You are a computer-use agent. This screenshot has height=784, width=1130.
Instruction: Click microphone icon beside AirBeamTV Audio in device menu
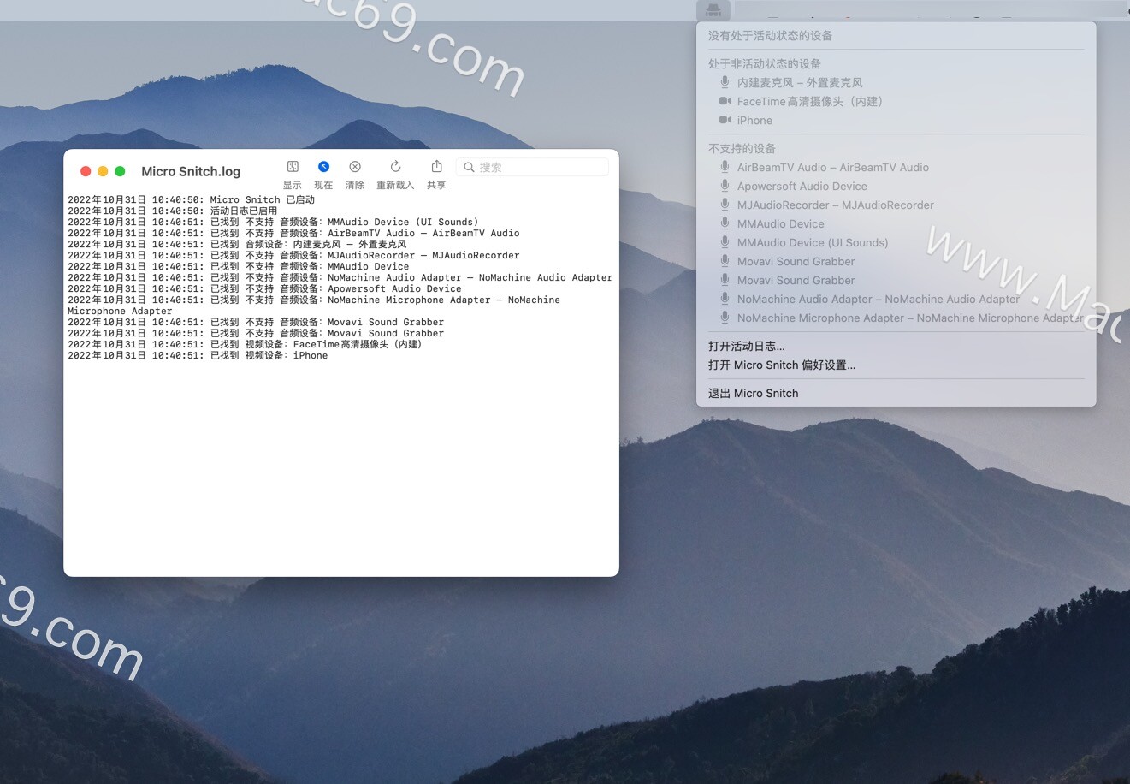(725, 167)
